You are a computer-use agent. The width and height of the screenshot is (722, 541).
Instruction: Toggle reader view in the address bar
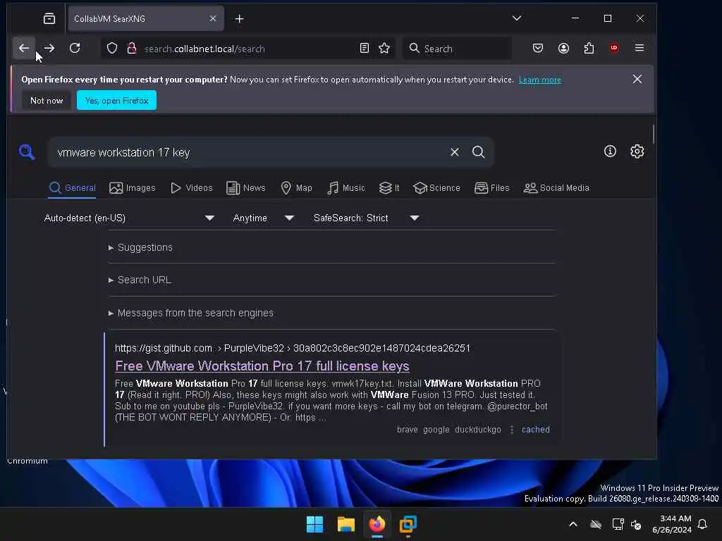point(365,49)
